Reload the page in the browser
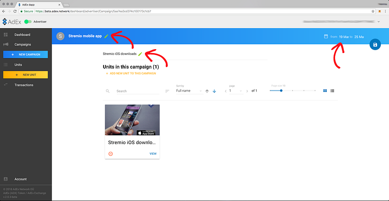 point(15,11)
